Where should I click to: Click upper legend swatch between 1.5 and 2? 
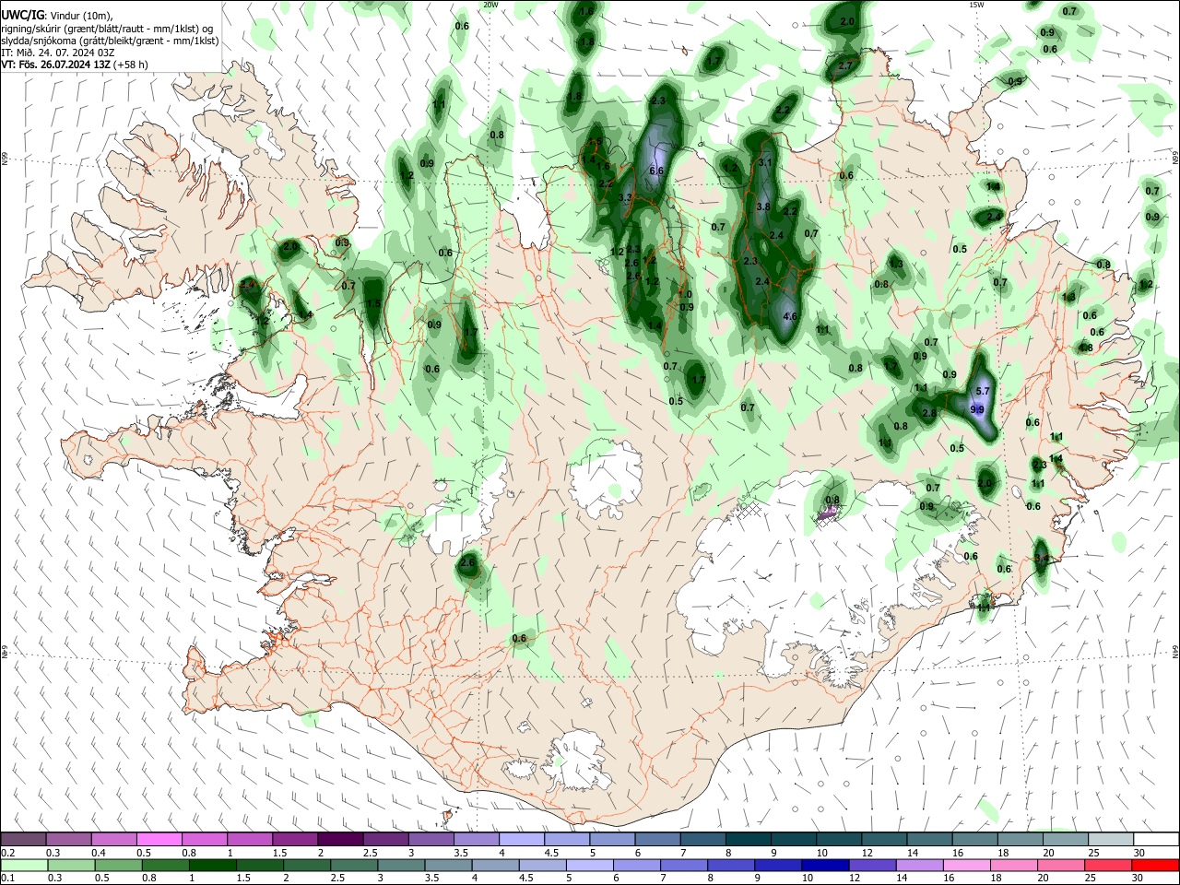coord(295,839)
